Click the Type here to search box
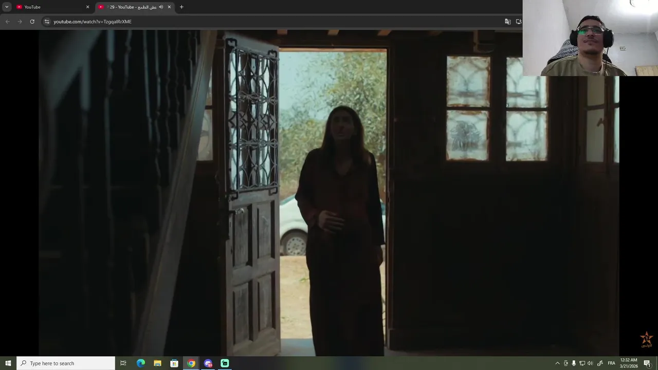Image resolution: width=658 pixels, height=370 pixels. 66,363
